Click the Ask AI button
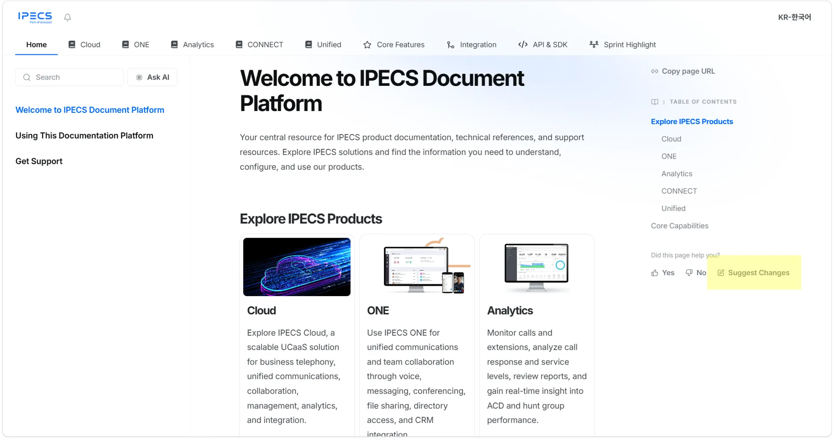Screen dimensions: 834x439 tap(152, 77)
